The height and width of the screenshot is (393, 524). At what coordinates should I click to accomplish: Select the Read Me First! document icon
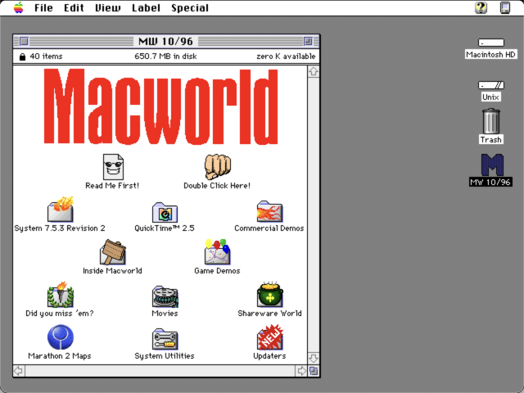click(x=113, y=167)
